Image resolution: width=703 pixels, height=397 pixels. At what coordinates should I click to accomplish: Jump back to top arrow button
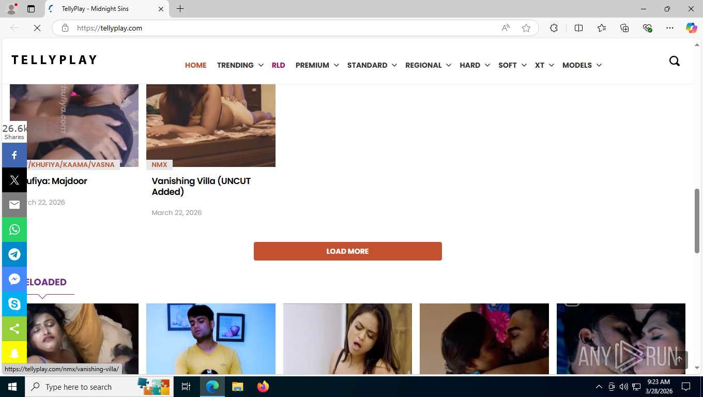pos(679,359)
